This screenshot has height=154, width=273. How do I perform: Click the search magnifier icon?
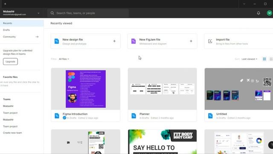click(52, 13)
